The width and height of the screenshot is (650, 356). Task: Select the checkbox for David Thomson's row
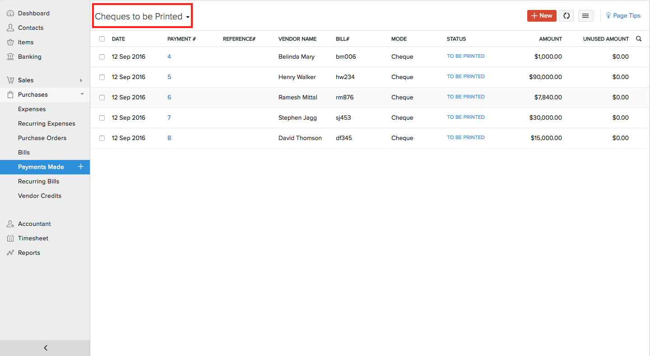(x=102, y=138)
